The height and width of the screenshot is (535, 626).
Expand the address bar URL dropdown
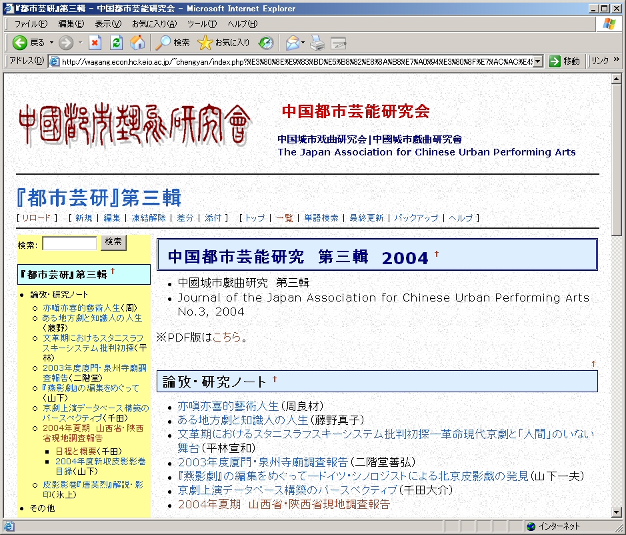coord(538,61)
